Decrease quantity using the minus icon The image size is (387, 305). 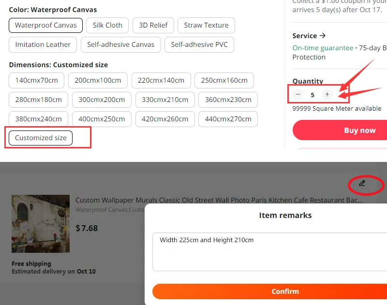pos(298,95)
